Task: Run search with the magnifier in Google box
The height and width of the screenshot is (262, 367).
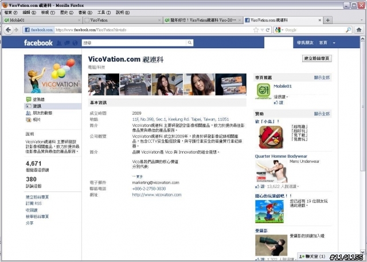Action: tap(348, 30)
